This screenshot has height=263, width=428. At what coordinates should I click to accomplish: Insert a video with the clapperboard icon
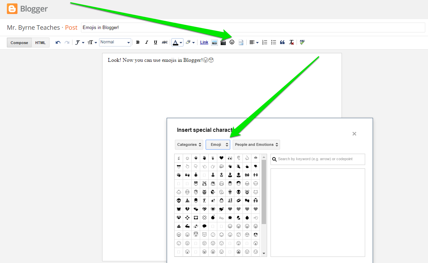tap(223, 42)
